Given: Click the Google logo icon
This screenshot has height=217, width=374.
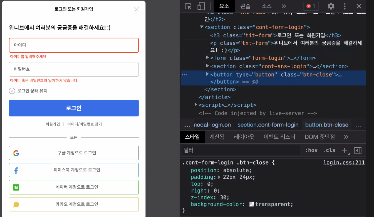Looking at the screenshot, I should click(x=16, y=153).
